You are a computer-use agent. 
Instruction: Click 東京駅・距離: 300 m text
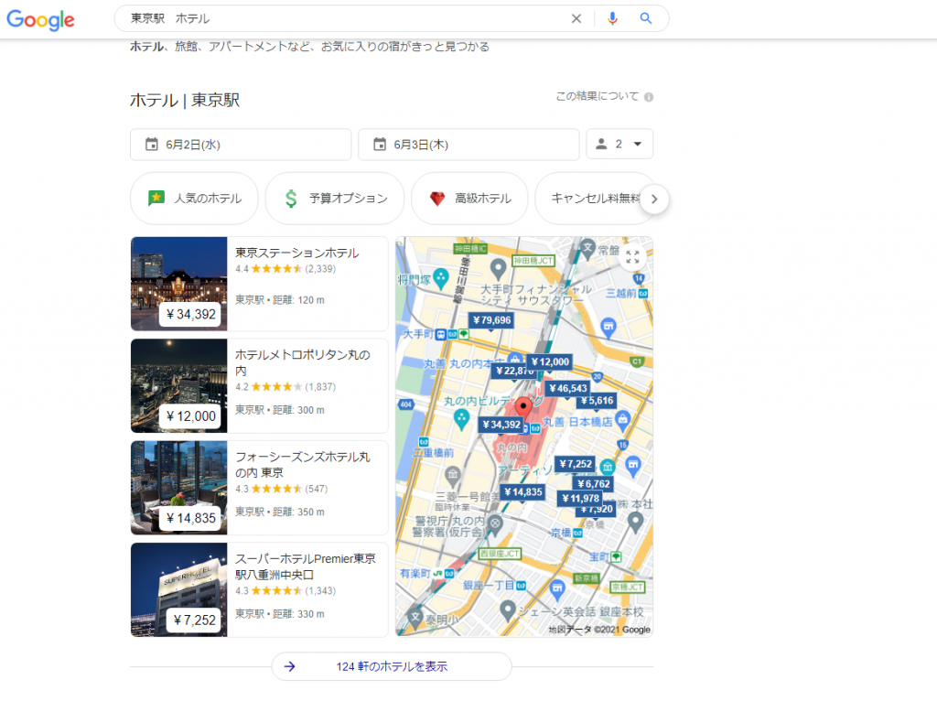point(280,410)
